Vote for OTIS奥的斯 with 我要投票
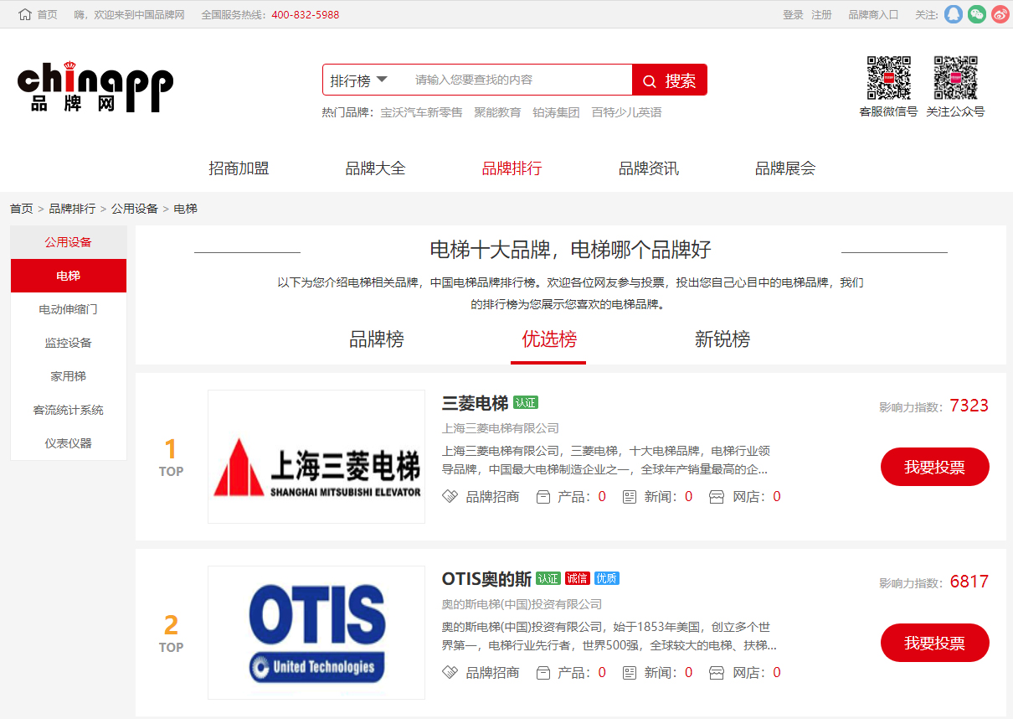The height and width of the screenshot is (719, 1013). pos(934,643)
